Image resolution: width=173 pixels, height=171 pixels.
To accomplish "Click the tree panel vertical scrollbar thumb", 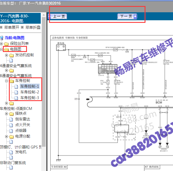I will click(44, 82).
